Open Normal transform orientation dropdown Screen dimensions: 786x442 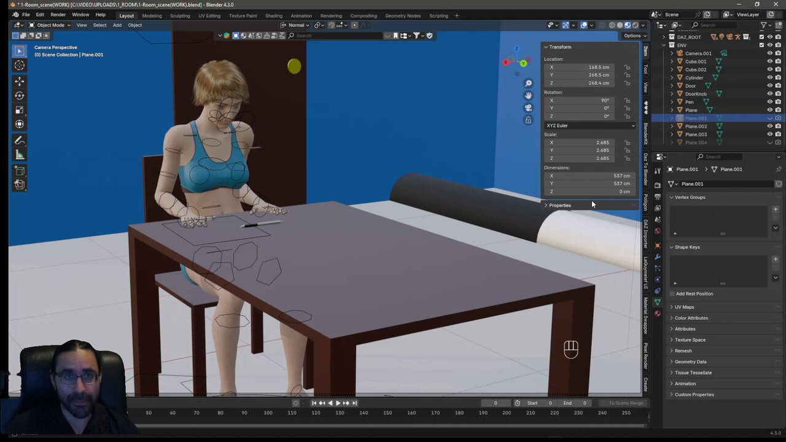tap(296, 25)
